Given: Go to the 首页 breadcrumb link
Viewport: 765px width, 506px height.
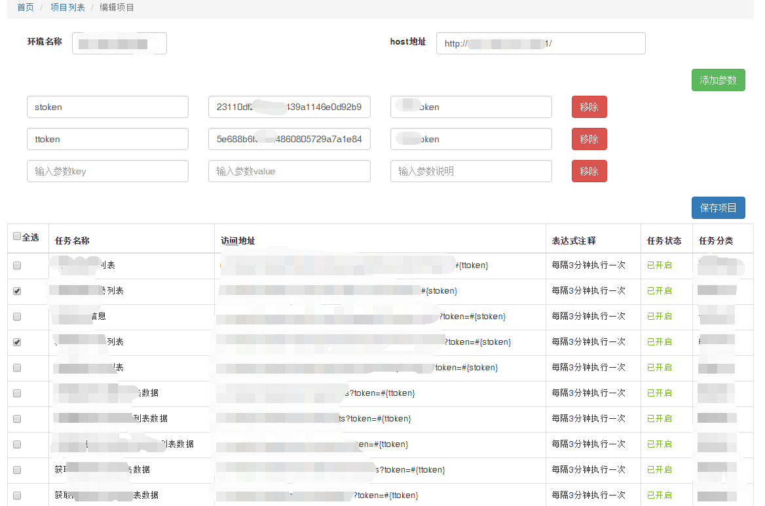Looking at the screenshot, I should [x=26, y=7].
